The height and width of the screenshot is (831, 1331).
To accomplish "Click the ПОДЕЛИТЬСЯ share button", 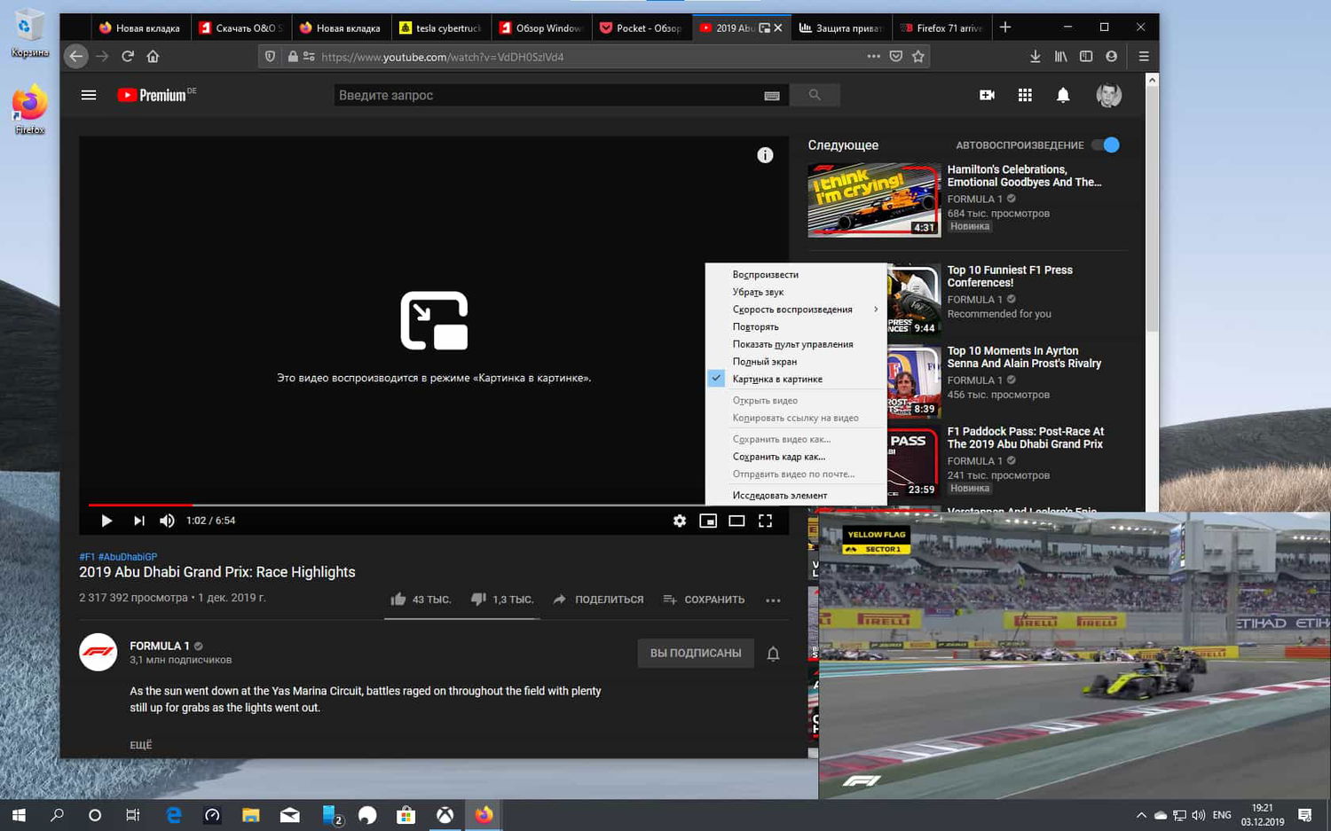I will [598, 600].
